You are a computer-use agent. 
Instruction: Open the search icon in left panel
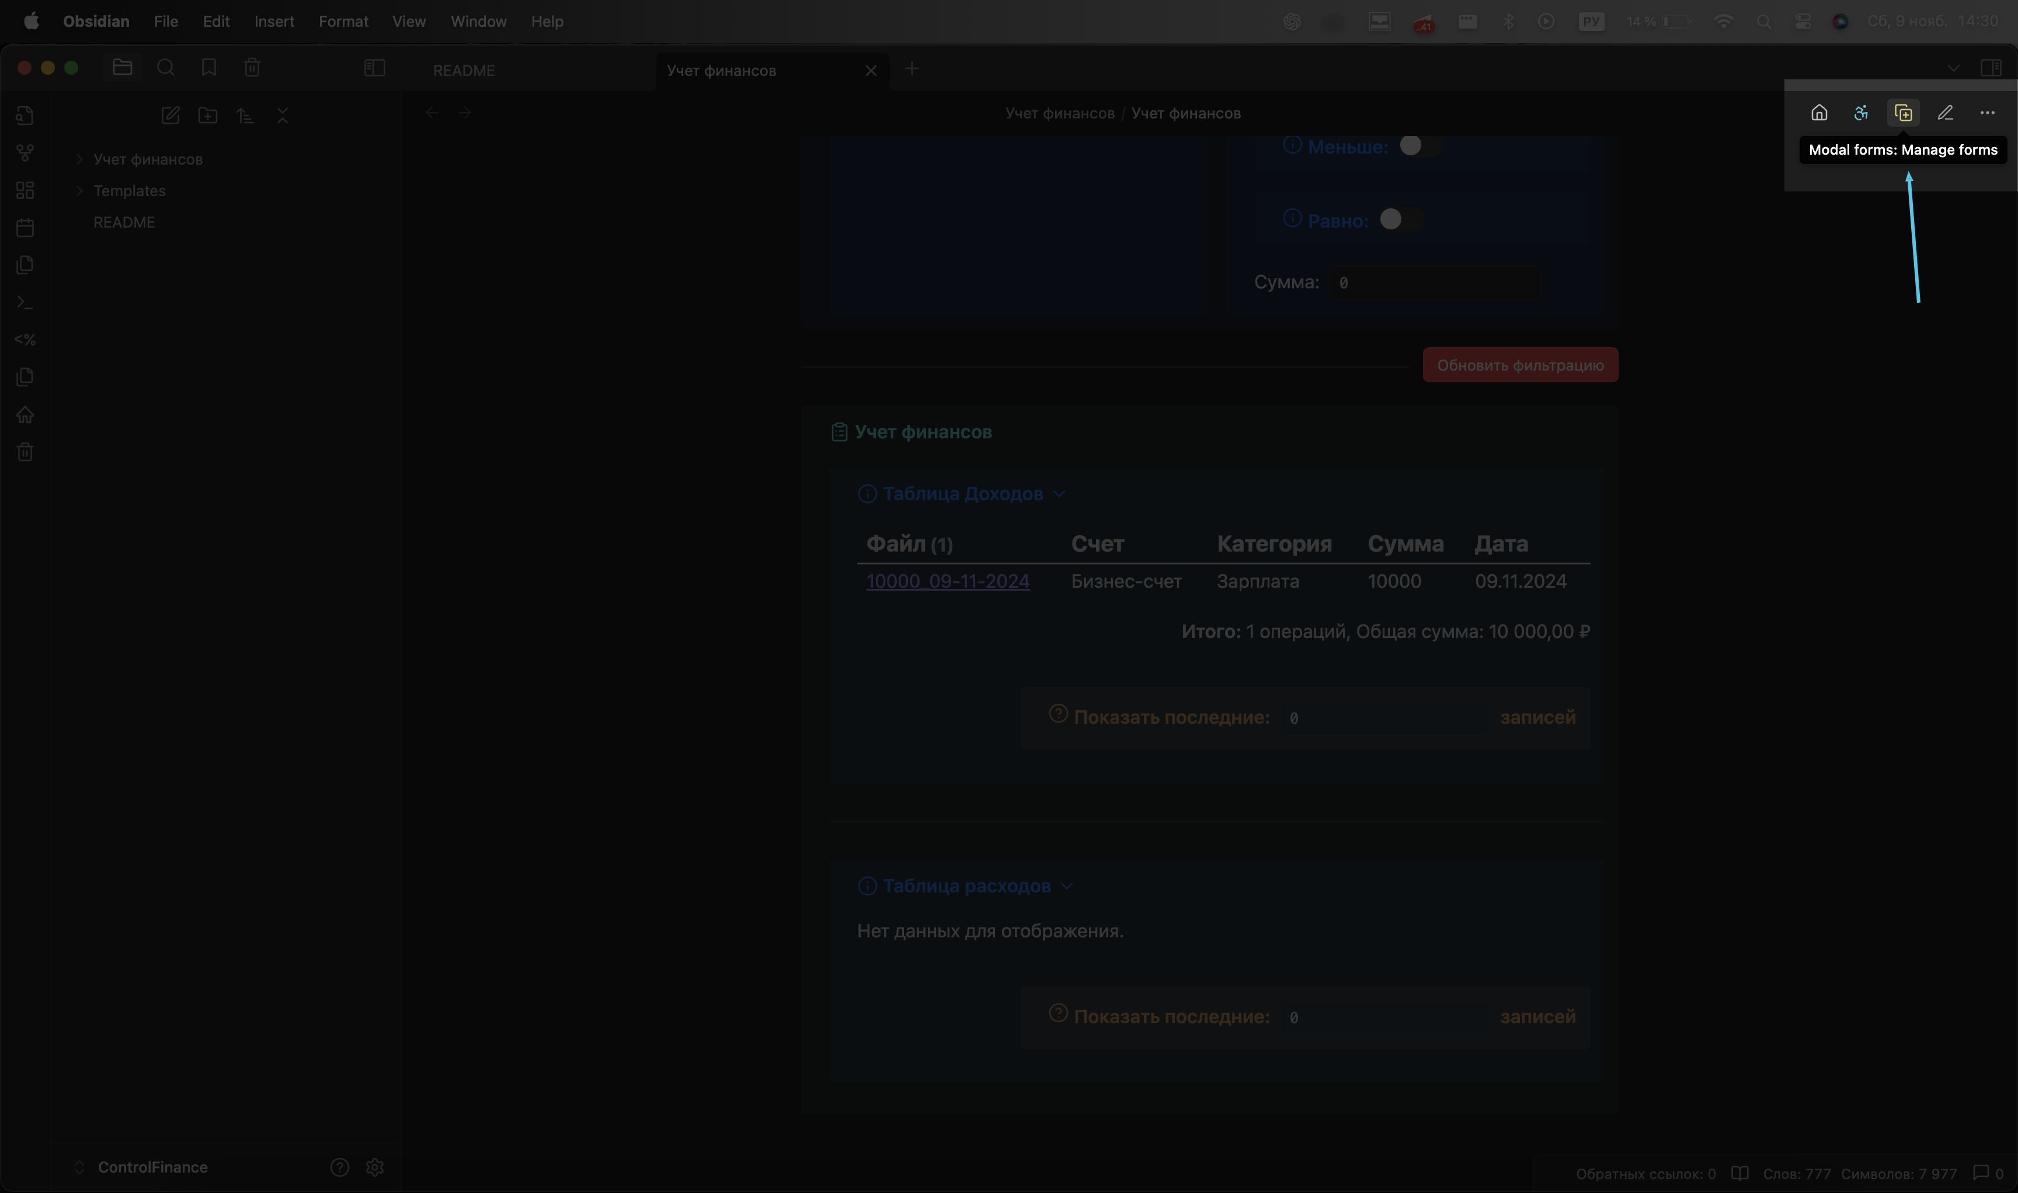(x=166, y=68)
